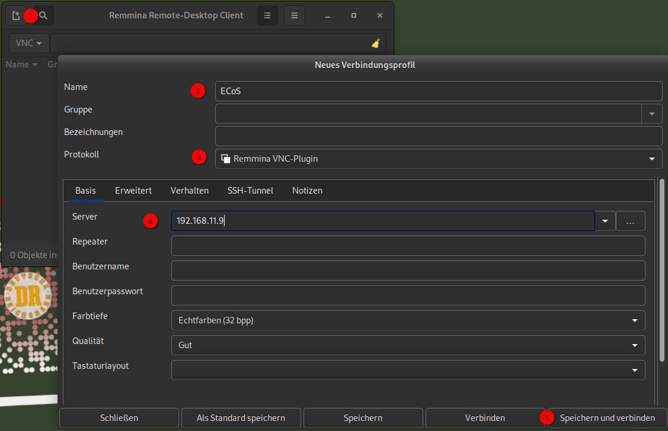Open the Protokoll Remmina VNC-Plugin dropdown
668x431 pixels.
tap(438, 159)
